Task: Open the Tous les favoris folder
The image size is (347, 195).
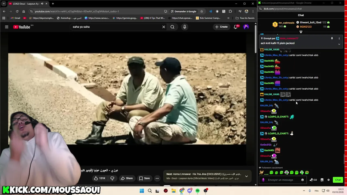Action: tap(245, 18)
